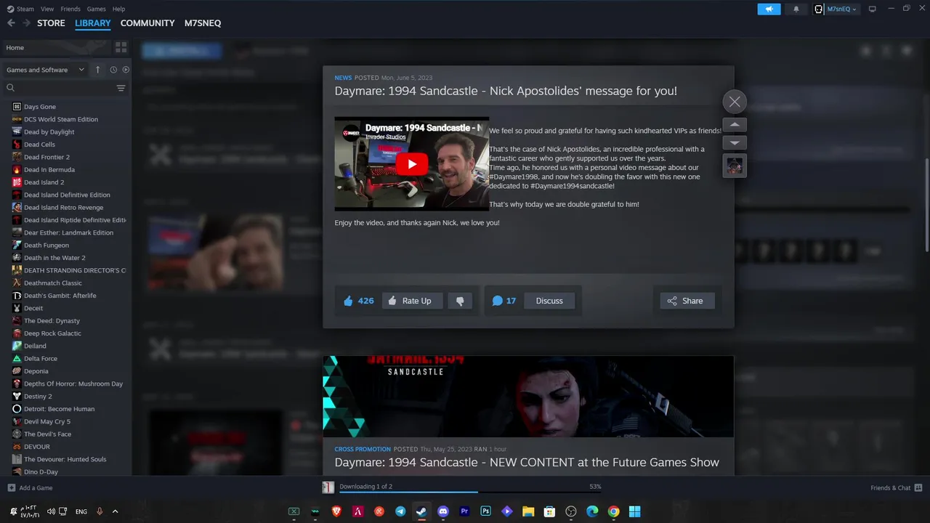The width and height of the screenshot is (930, 523).
Task: Open the NEWS category link
Action: 343,78
